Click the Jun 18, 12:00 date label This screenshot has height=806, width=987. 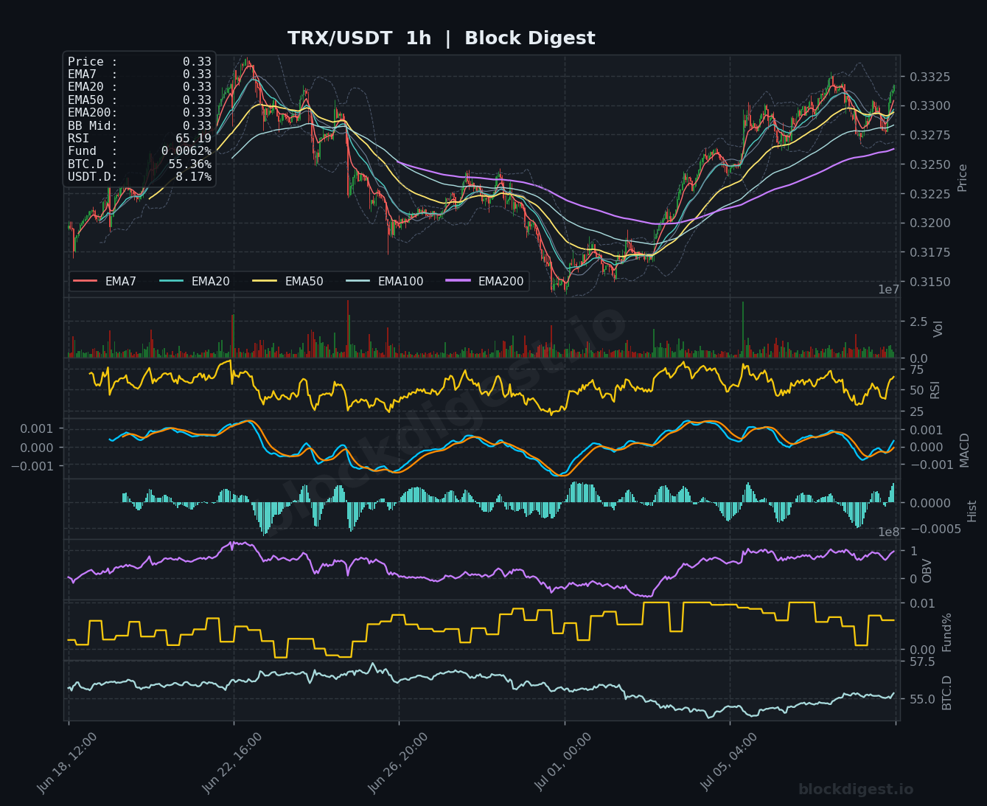(x=67, y=762)
